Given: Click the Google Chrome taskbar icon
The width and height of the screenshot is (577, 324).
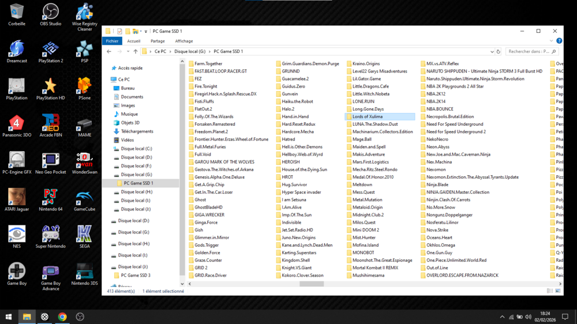Looking at the screenshot, I should click(62, 317).
